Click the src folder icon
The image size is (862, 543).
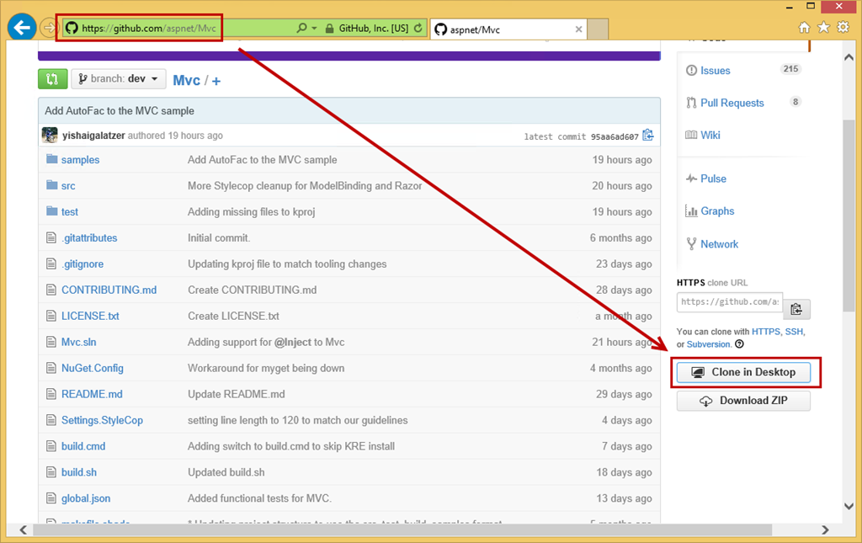51,184
